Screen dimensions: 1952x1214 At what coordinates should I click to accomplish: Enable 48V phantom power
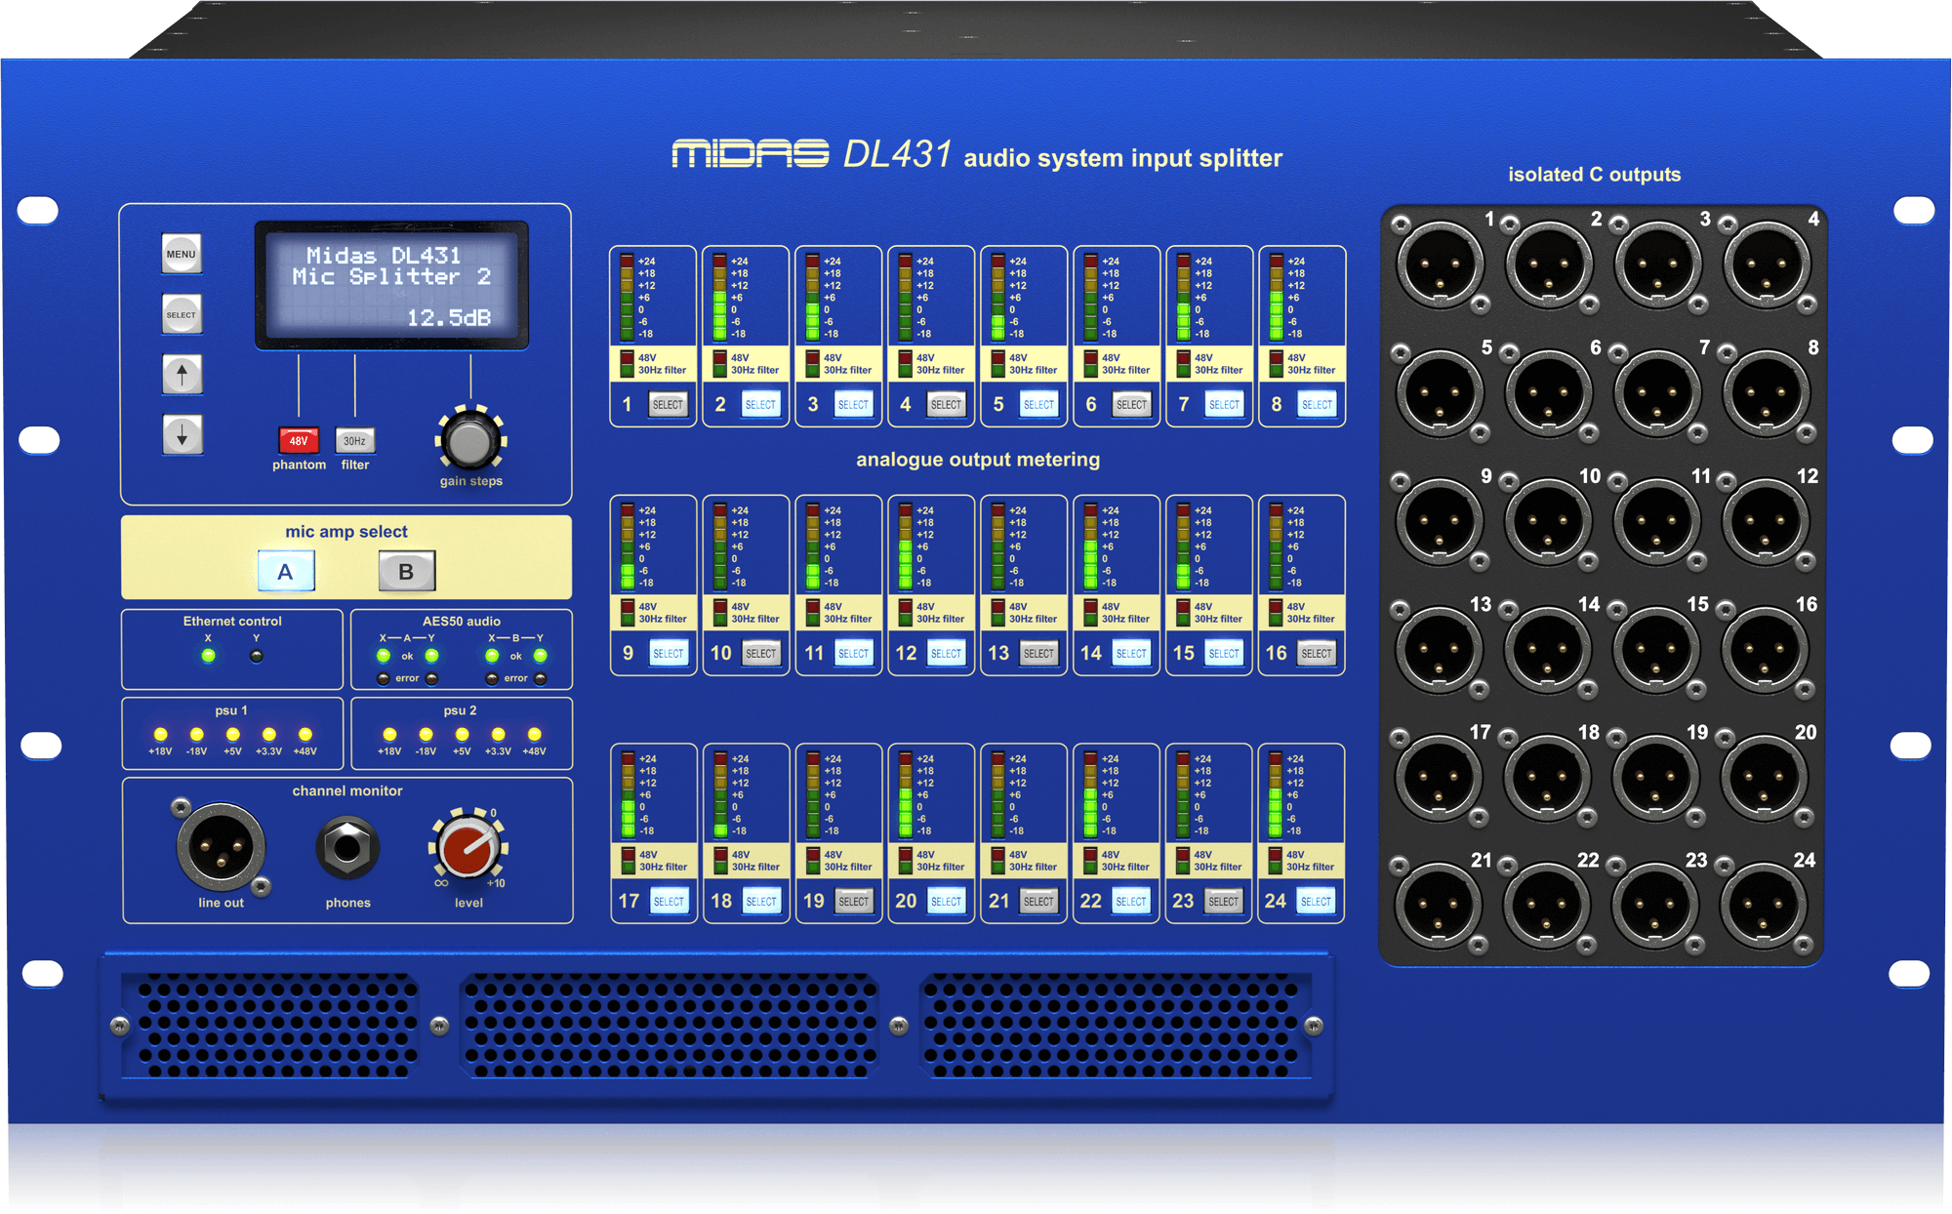(299, 441)
